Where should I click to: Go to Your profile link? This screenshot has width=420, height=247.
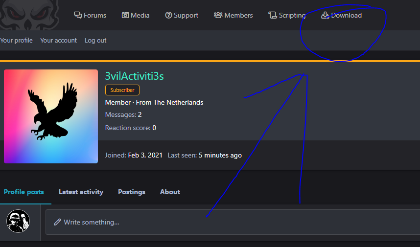(16, 41)
